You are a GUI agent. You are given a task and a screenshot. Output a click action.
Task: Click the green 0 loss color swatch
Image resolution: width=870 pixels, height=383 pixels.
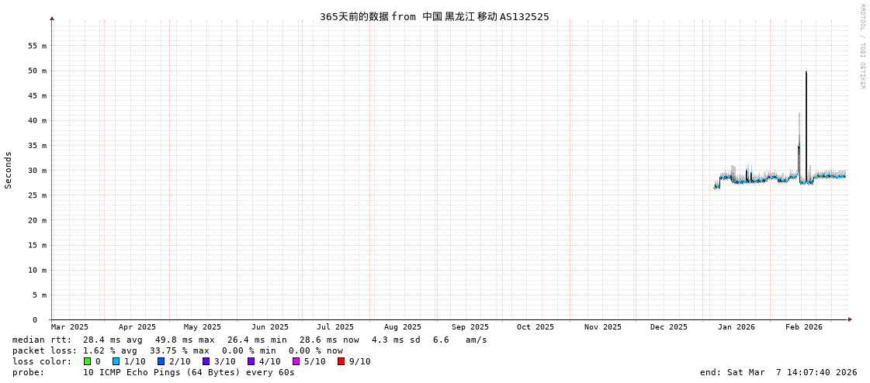[88, 361]
